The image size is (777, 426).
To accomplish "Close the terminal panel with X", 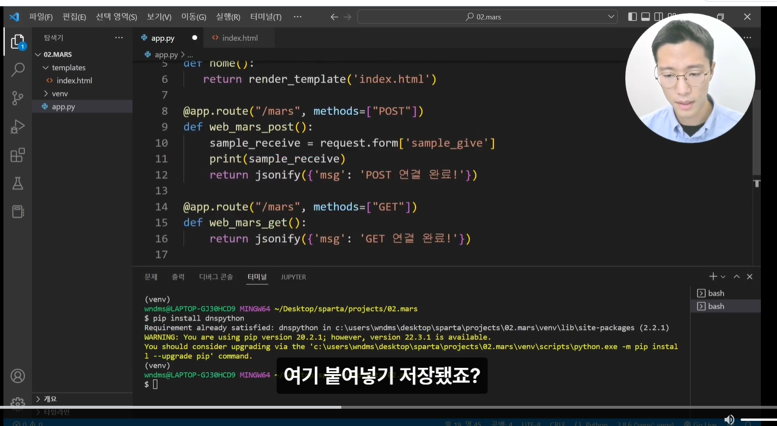I will tap(750, 277).
